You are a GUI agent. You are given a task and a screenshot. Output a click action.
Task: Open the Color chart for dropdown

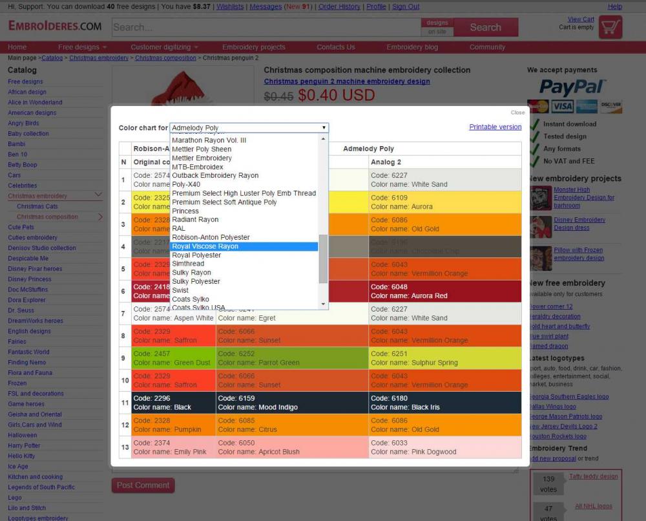249,128
